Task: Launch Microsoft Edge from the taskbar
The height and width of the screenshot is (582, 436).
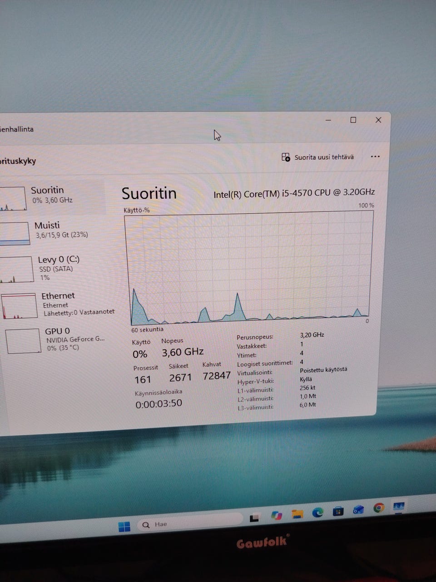Action: click(x=317, y=512)
